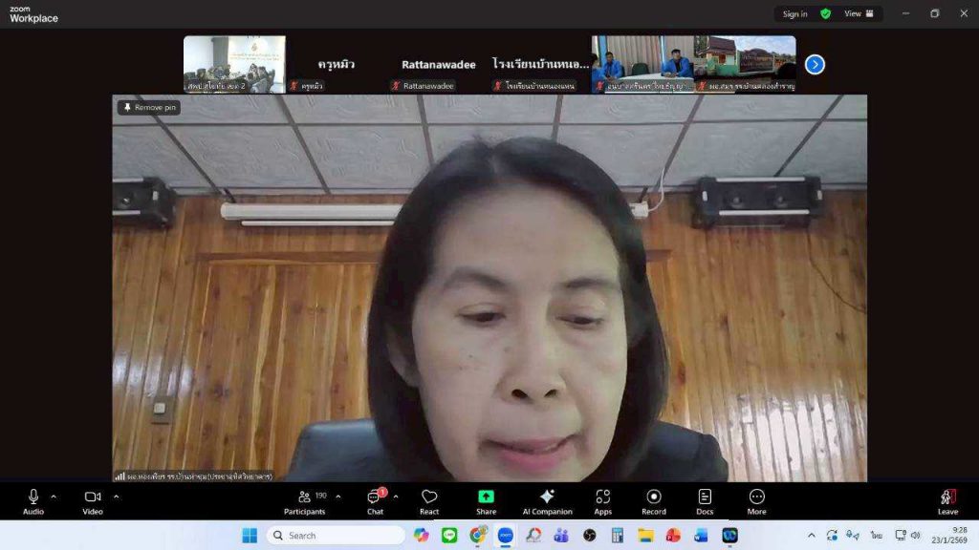979x550 pixels.
Task: Open the Docs tool
Action: [x=705, y=501]
